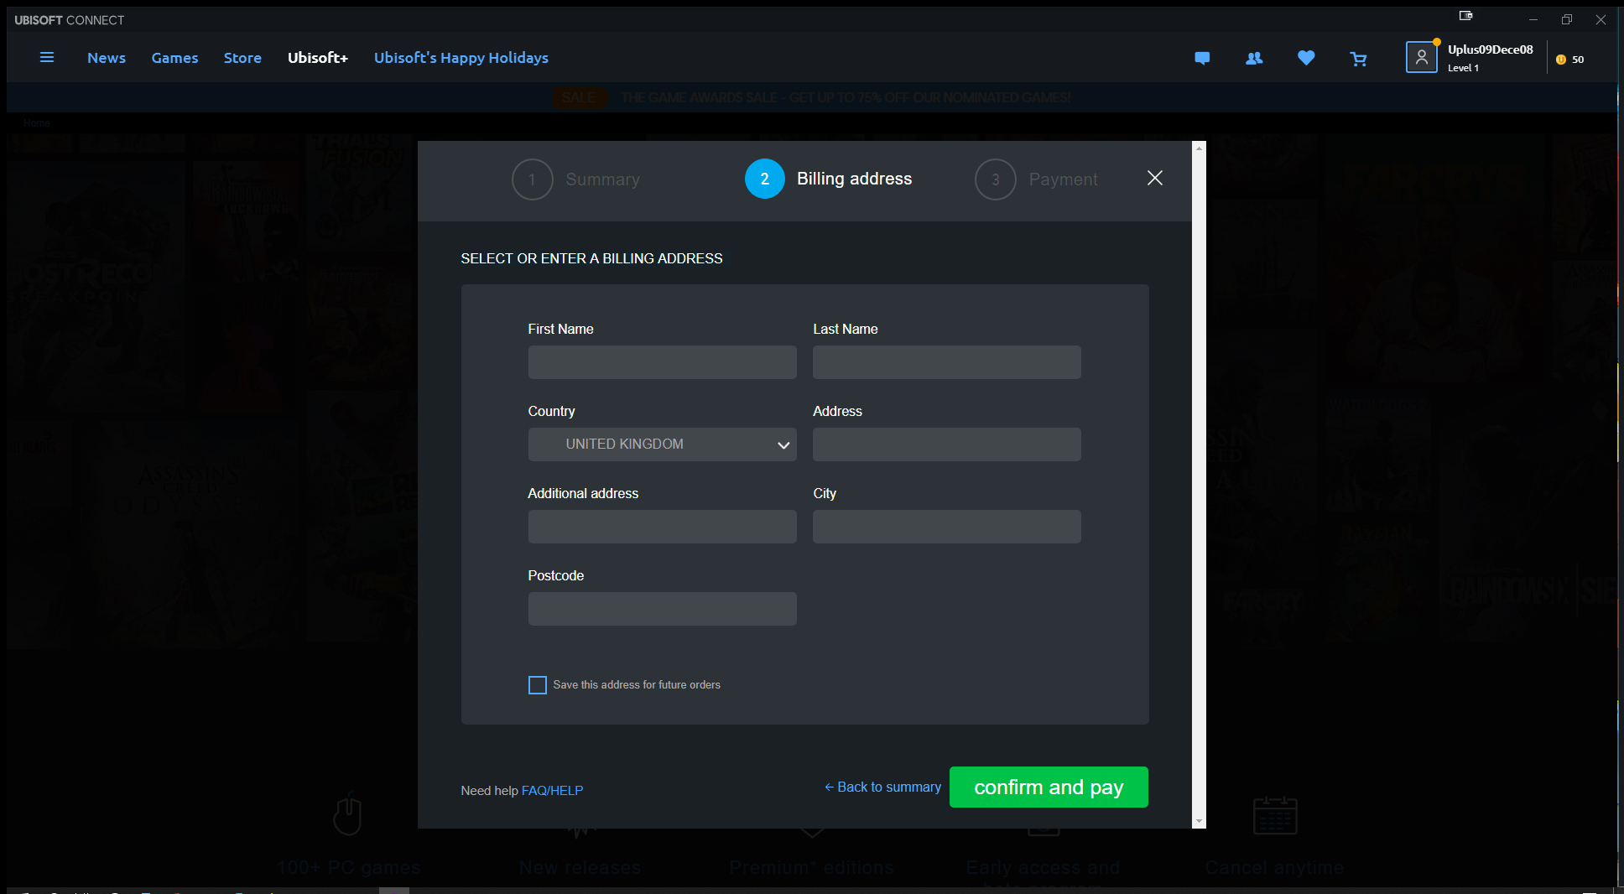Screen dimensions: 1624x894
Task: Open the Store menu
Action: point(242,58)
